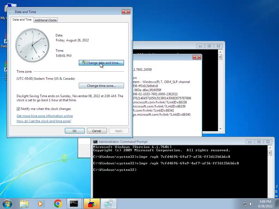
Task: Maximize the Administrator Command Prompt window
Action: pos(259,142)
